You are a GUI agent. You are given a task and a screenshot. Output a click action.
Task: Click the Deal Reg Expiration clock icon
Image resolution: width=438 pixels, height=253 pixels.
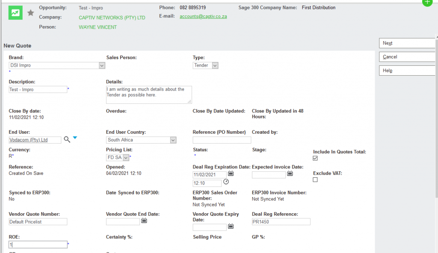226,182
